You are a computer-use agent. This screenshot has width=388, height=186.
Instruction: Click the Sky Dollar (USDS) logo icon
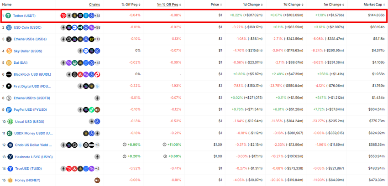[9, 51]
